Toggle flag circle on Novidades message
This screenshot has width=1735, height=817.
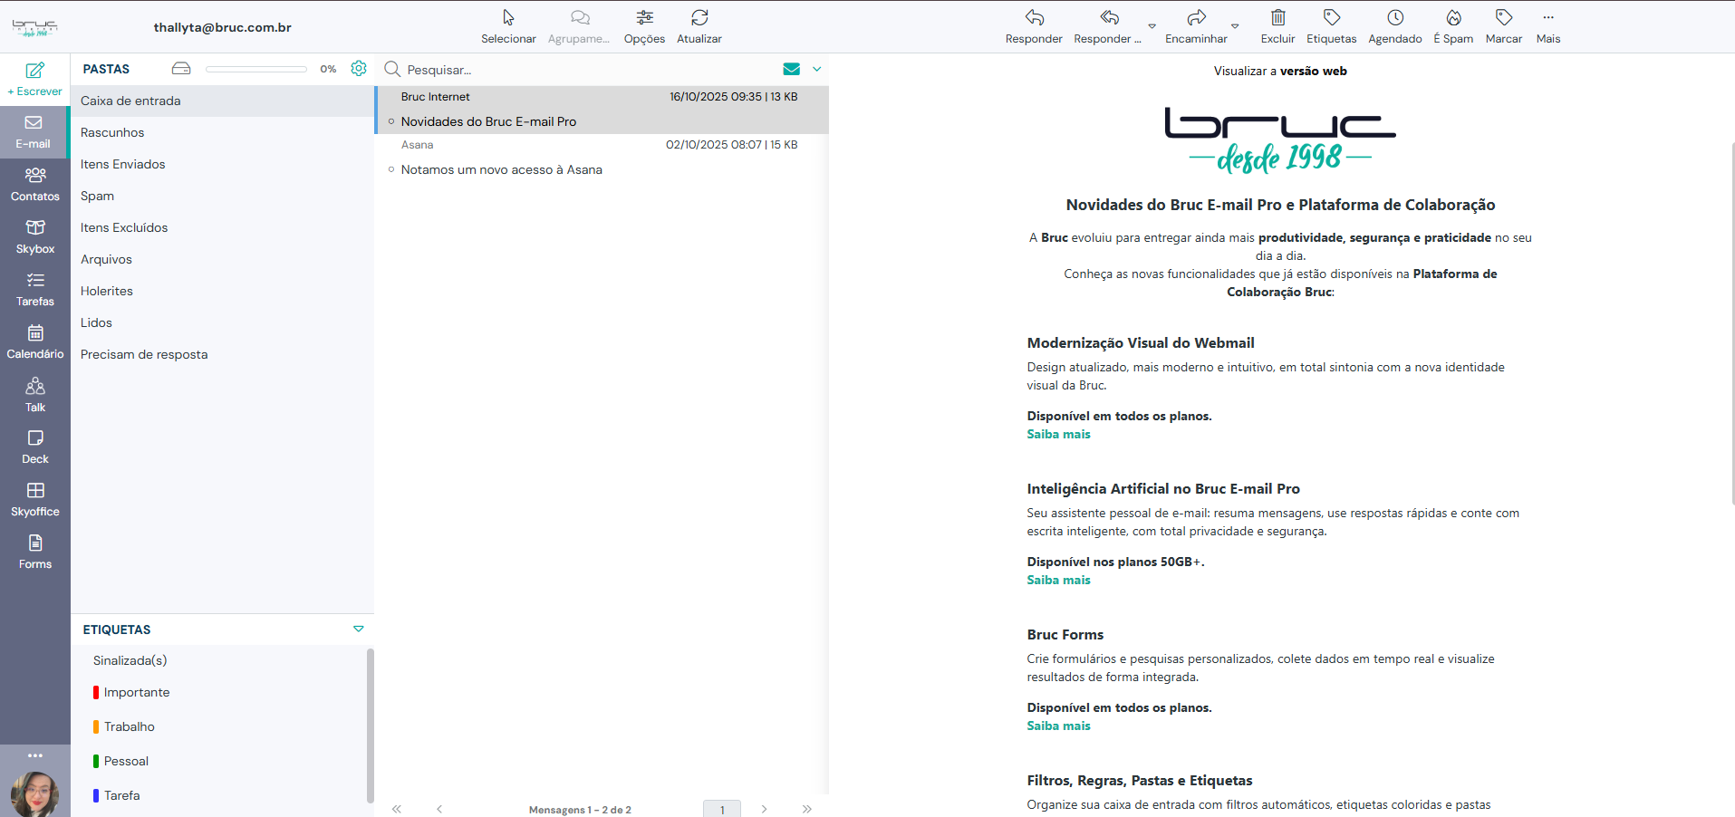391,121
